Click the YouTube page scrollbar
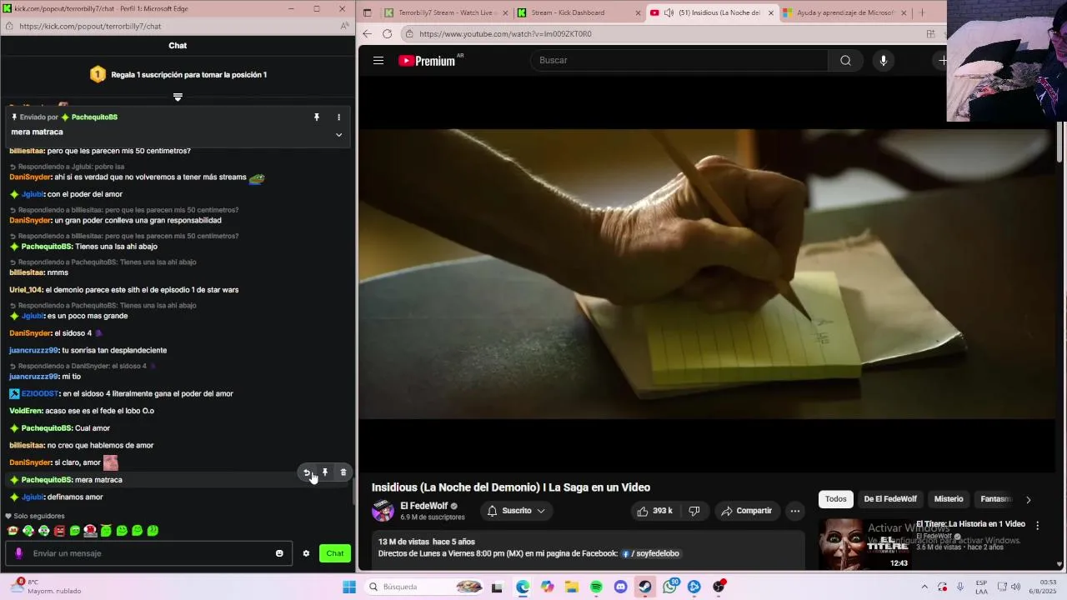Screen dimensions: 1067x600 1060,142
